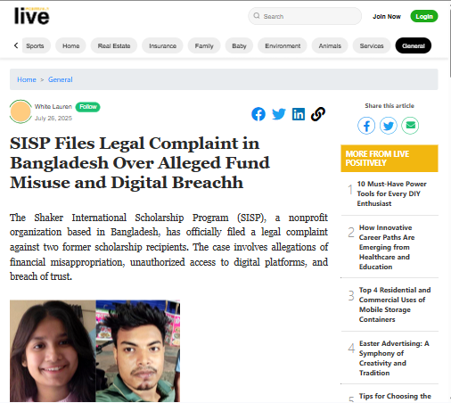
Task: Go to Home in breadcrumb
Action: tap(27, 79)
